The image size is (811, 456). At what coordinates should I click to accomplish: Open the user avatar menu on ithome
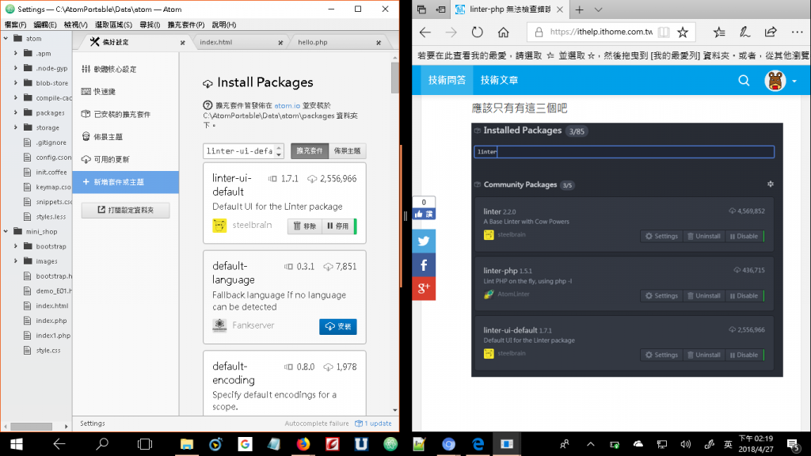(780, 80)
